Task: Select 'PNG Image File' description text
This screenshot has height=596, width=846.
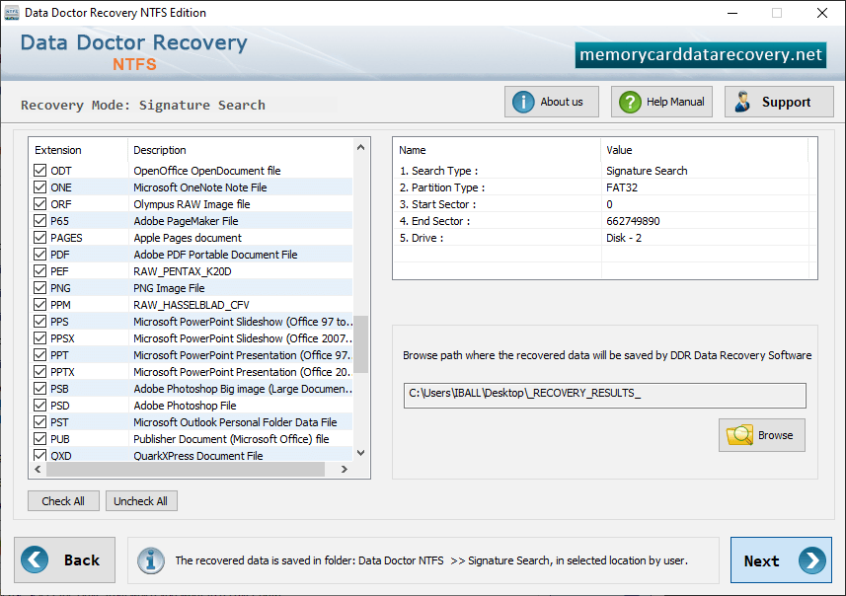Action: [x=169, y=287]
